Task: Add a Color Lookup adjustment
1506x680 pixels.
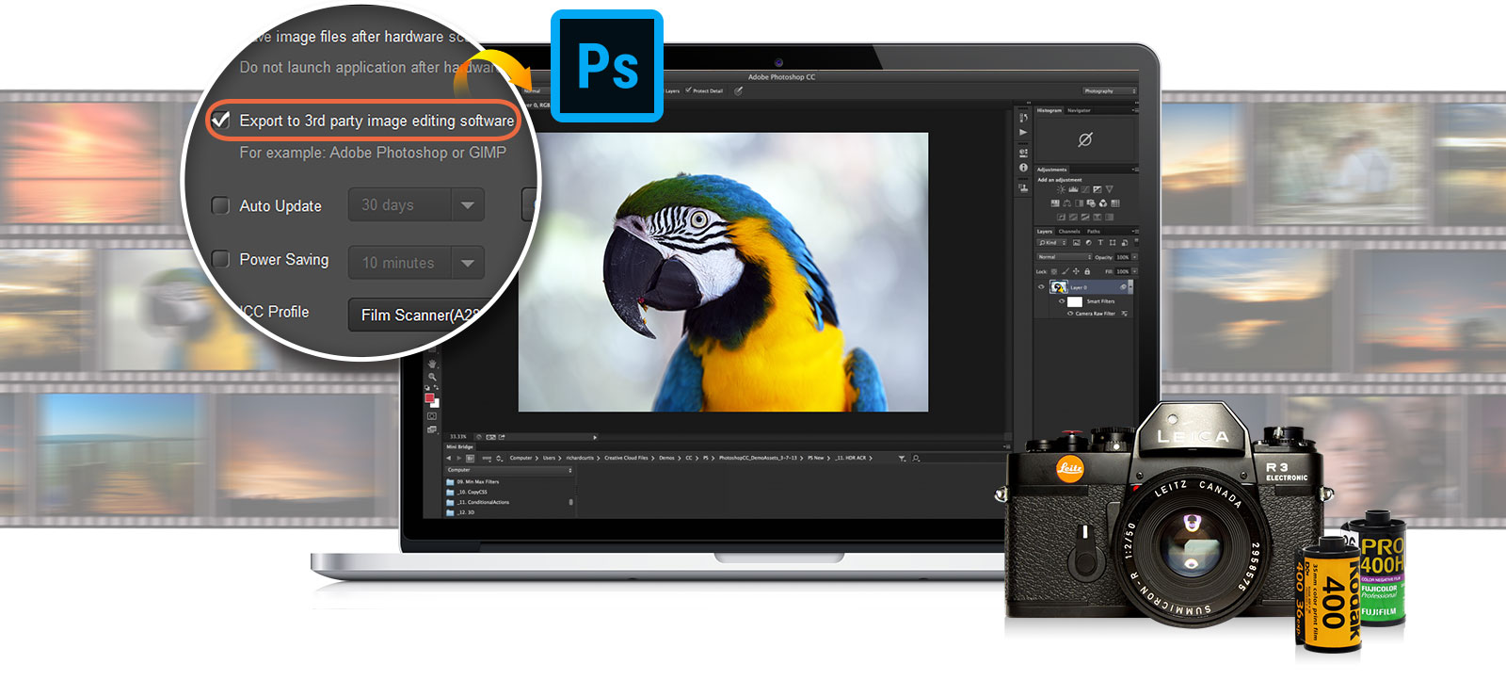Action: tap(1115, 203)
